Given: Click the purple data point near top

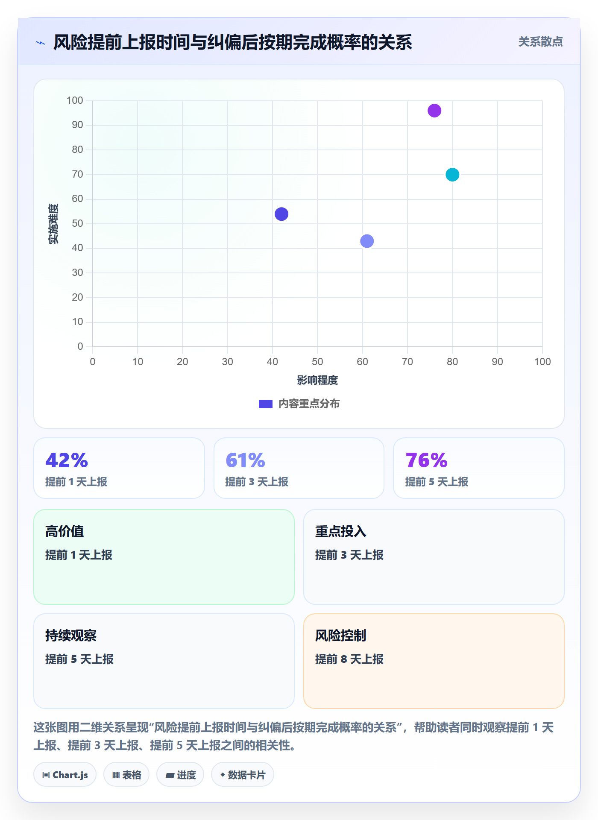Looking at the screenshot, I should (x=434, y=111).
